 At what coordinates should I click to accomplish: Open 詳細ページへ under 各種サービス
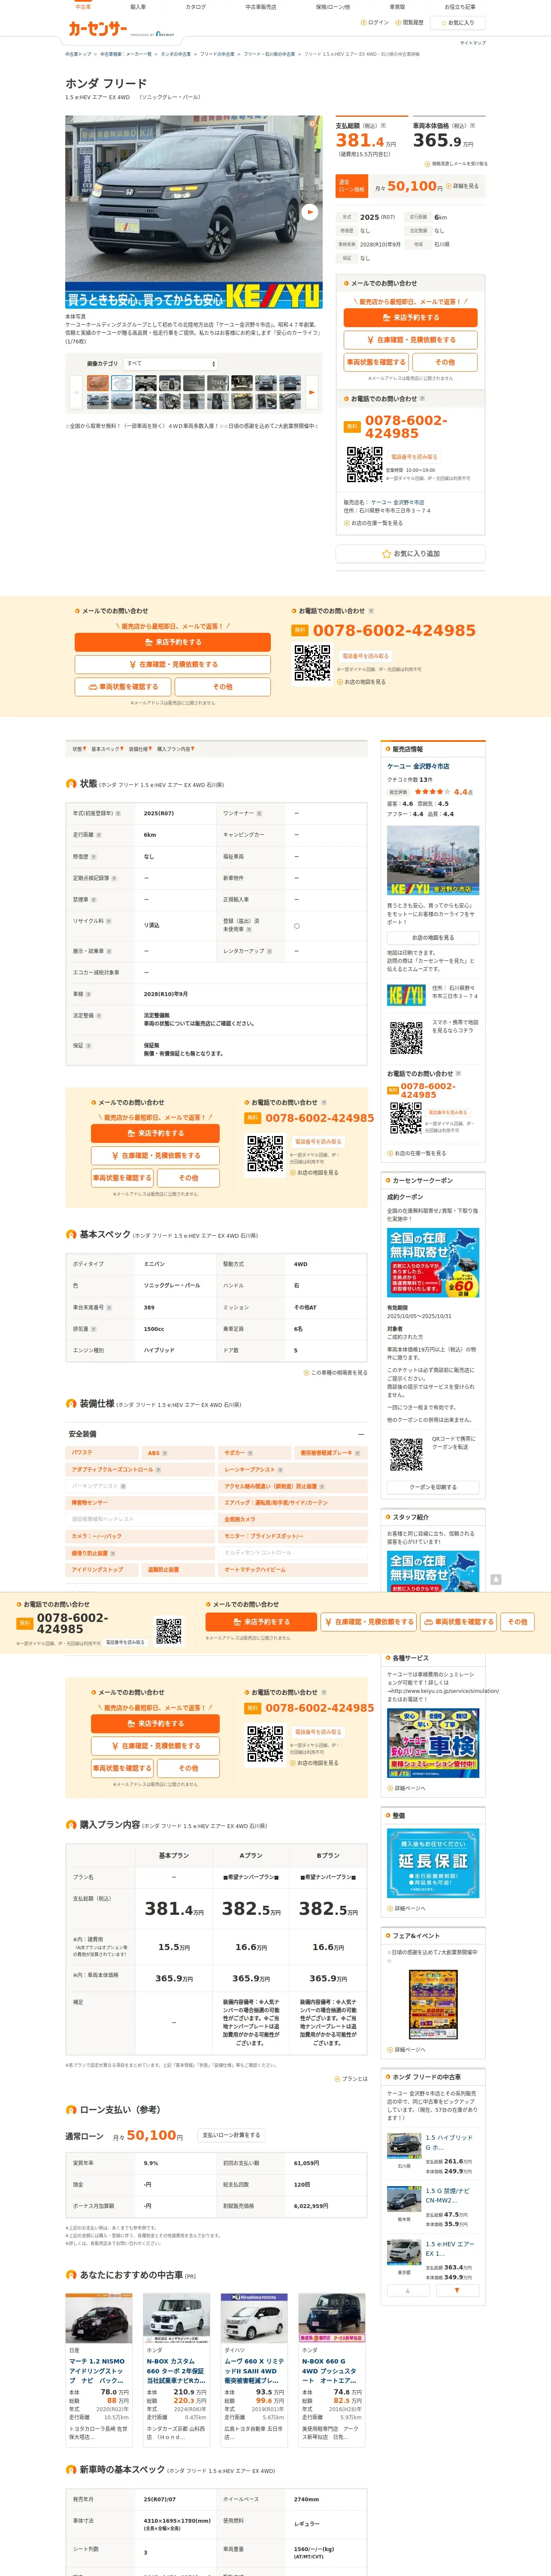click(407, 1788)
